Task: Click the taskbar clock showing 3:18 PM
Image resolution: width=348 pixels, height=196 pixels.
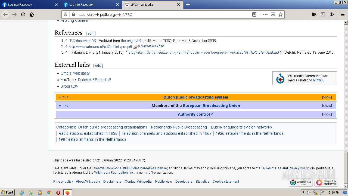Action: 334,192
